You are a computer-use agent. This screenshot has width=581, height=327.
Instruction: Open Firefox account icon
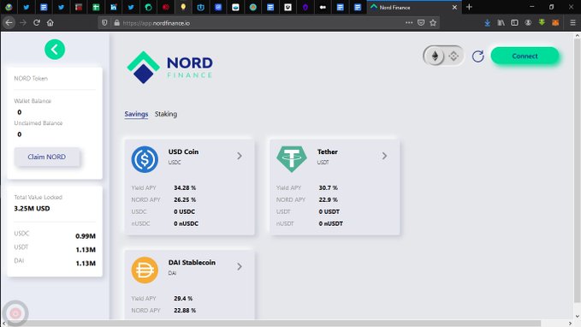(x=528, y=22)
